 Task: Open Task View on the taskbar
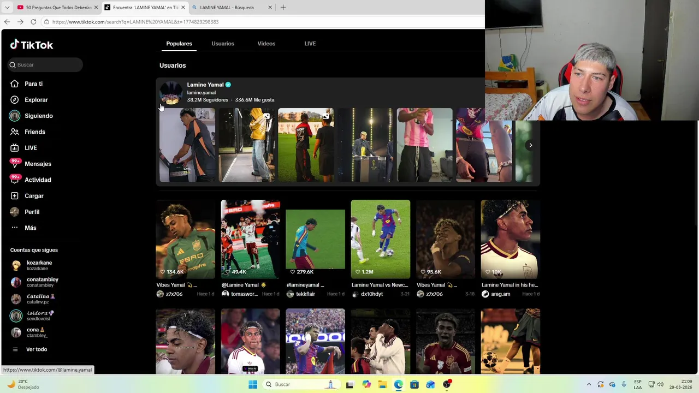point(349,384)
